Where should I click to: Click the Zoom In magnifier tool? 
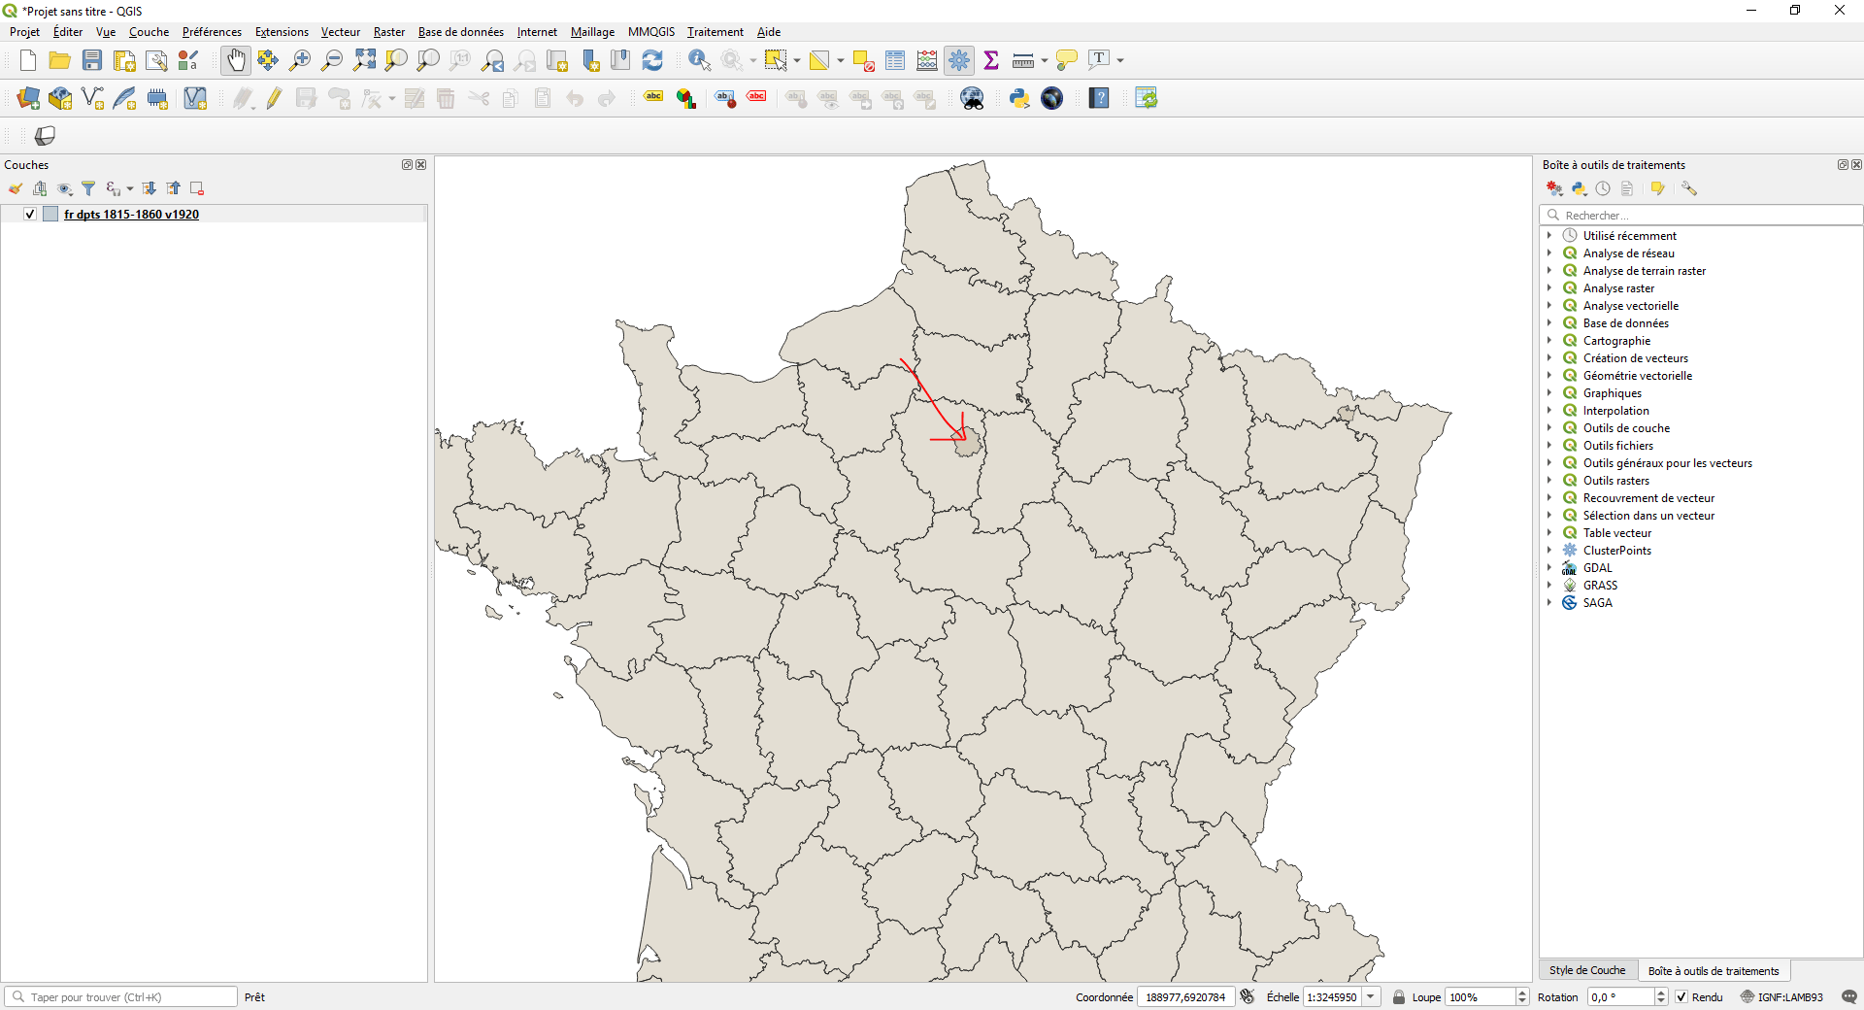point(300,60)
